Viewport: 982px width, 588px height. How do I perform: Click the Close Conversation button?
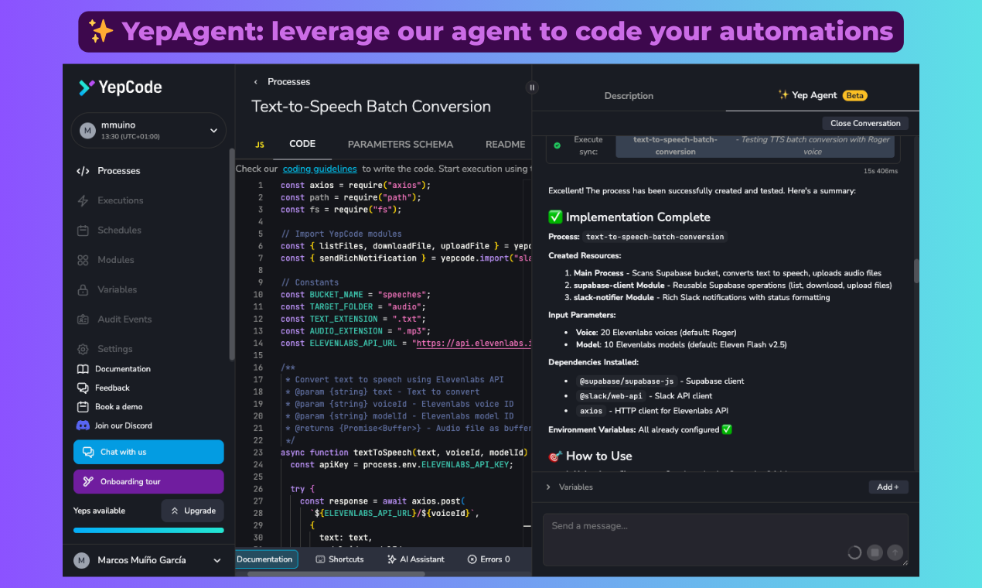point(865,123)
